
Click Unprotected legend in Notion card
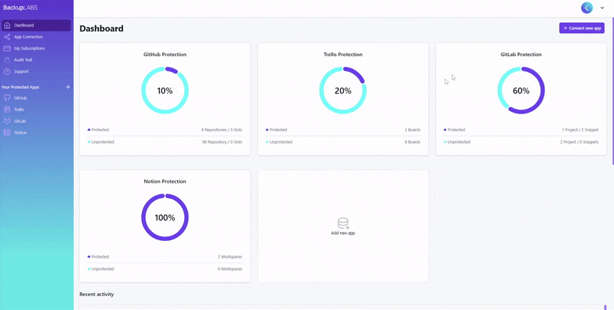(x=101, y=269)
